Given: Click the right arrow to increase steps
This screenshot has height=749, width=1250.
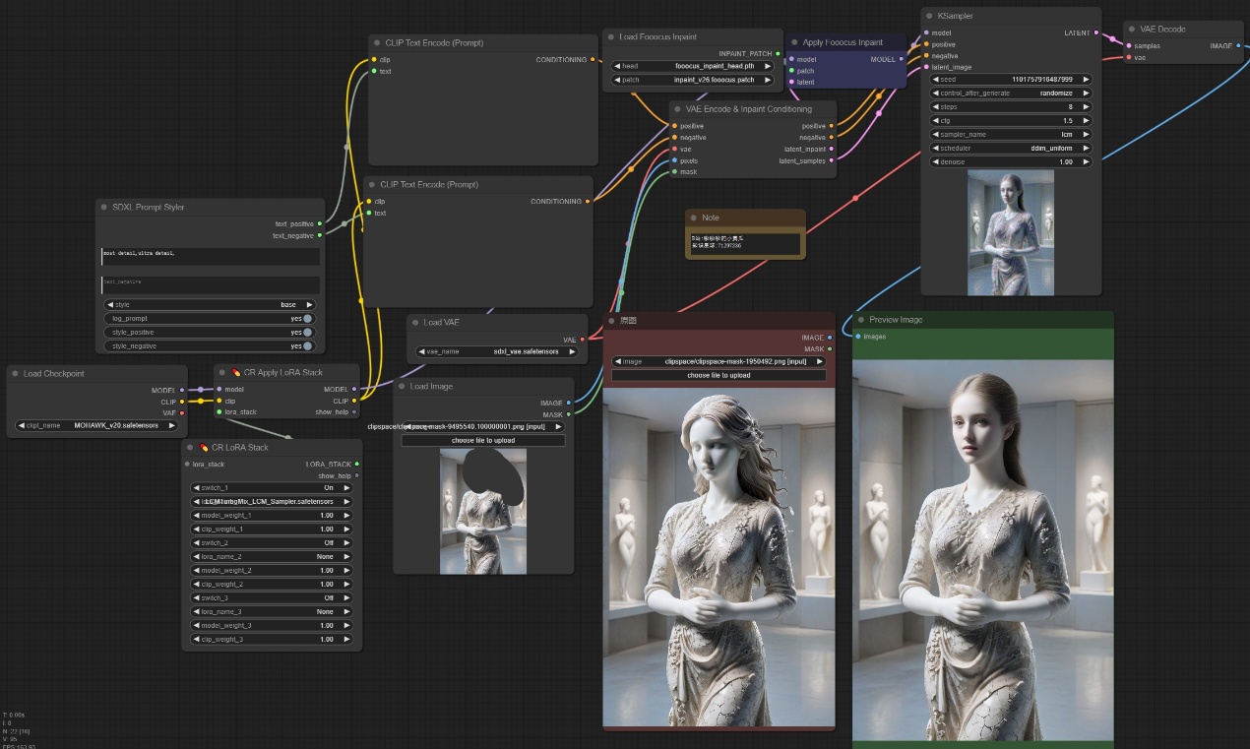Looking at the screenshot, I should tap(1086, 106).
